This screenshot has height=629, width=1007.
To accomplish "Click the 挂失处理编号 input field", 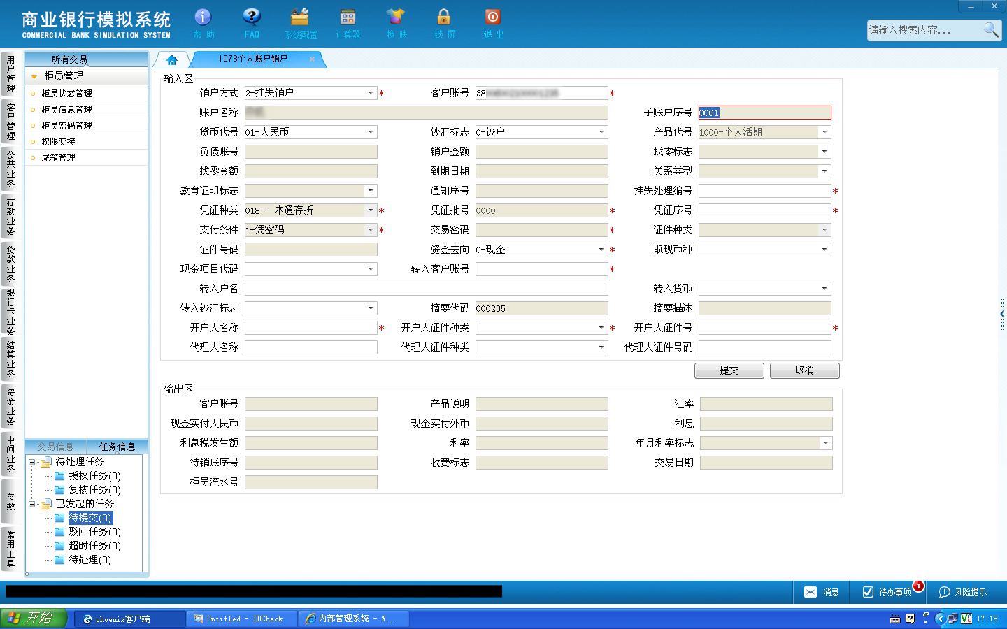I will tap(765, 191).
